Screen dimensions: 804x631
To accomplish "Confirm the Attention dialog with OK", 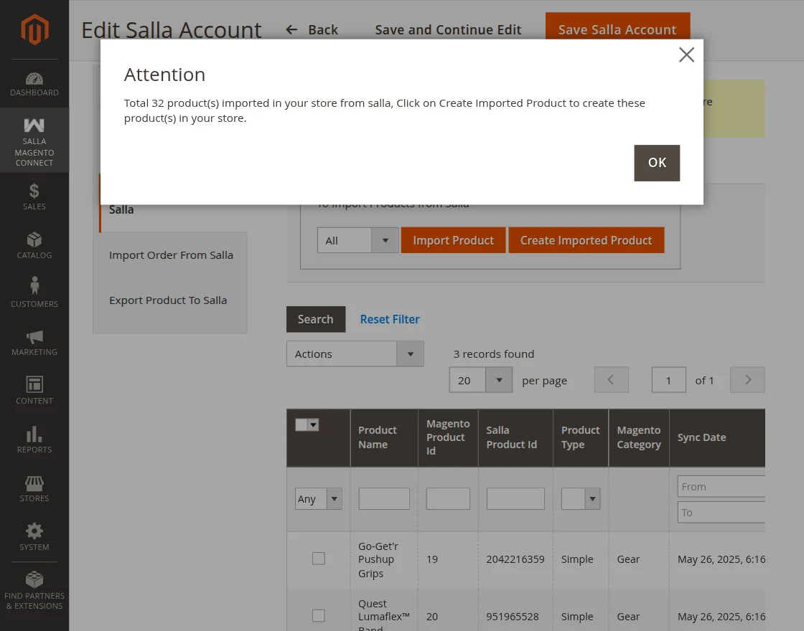I will (657, 163).
